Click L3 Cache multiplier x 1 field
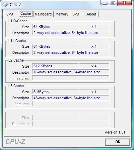The width and height of the screenshot is (134, 150). 94,92
